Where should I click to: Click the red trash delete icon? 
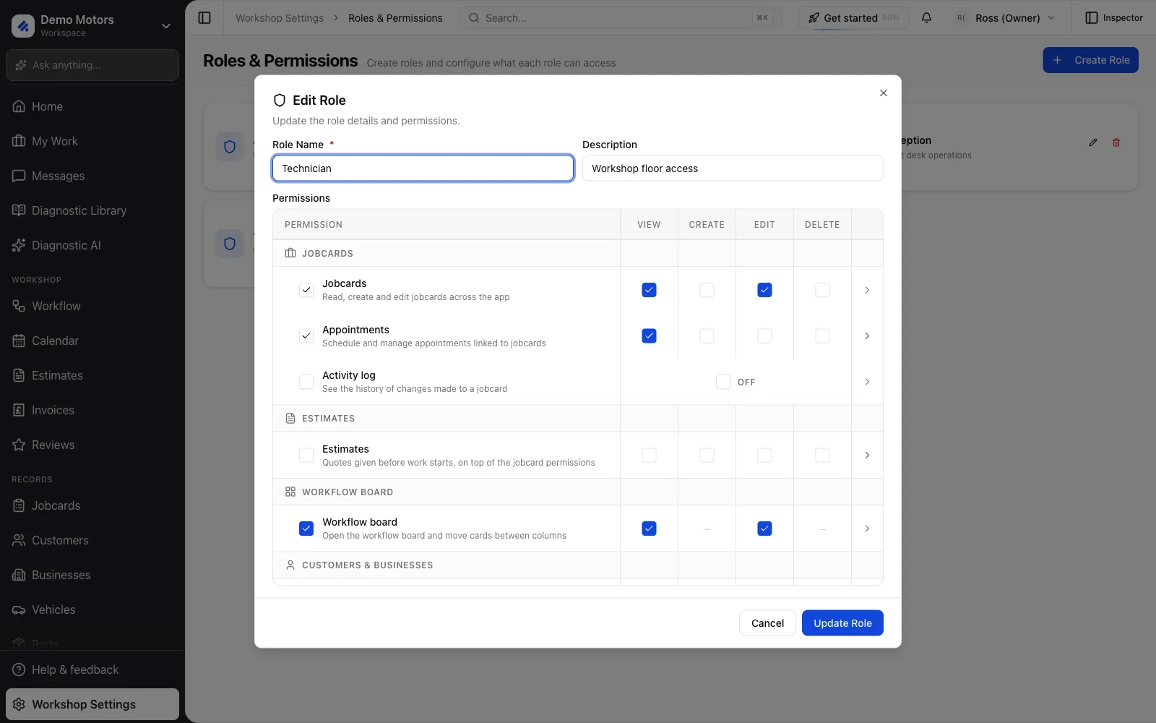click(x=1116, y=142)
